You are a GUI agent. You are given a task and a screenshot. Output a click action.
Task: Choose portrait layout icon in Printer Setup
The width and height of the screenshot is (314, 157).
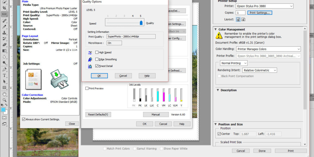pyautogui.click(x=238, y=20)
